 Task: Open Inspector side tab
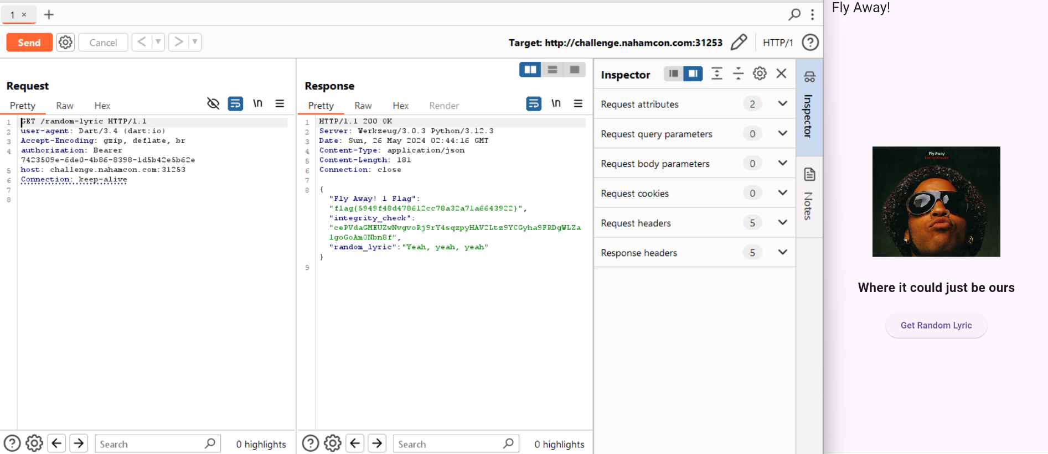[x=809, y=107]
